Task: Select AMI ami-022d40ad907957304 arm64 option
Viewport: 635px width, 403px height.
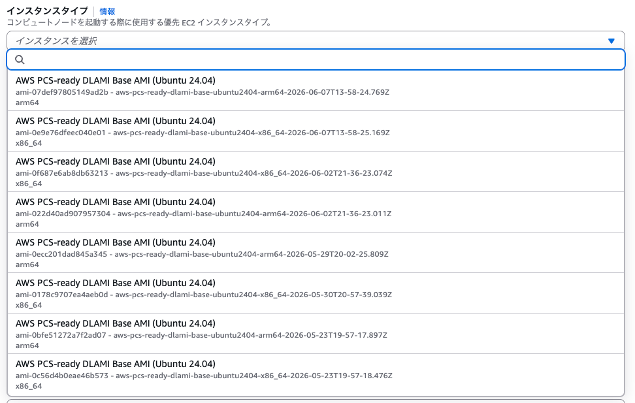Action: pos(316,212)
